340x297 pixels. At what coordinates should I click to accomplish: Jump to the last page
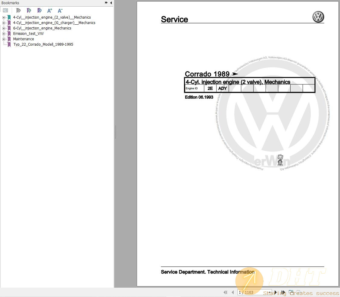click(283, 292)
